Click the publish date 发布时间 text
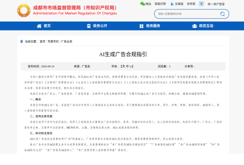This screenshot has height=165, width=244. tap(41, 66)
